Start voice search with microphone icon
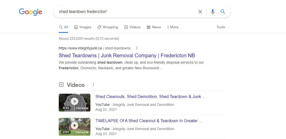Image resolution: width=286 pixels, height=139 pixels. [x=212, y=12]
